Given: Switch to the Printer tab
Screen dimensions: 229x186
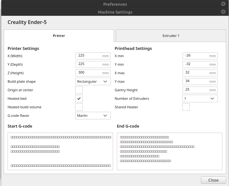Looking at the screenshot, I should point(59,36).
